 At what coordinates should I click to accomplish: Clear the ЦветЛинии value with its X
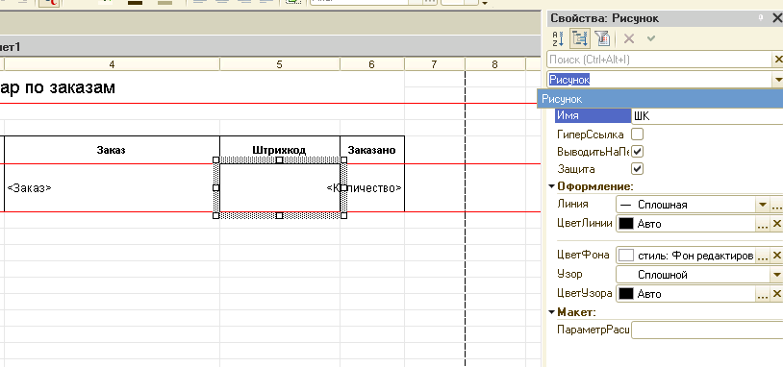777,225
